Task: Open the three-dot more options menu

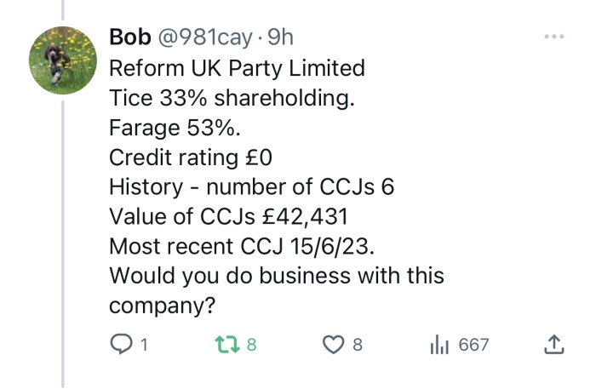Action: pyautogui.click(x=554, y=37)
